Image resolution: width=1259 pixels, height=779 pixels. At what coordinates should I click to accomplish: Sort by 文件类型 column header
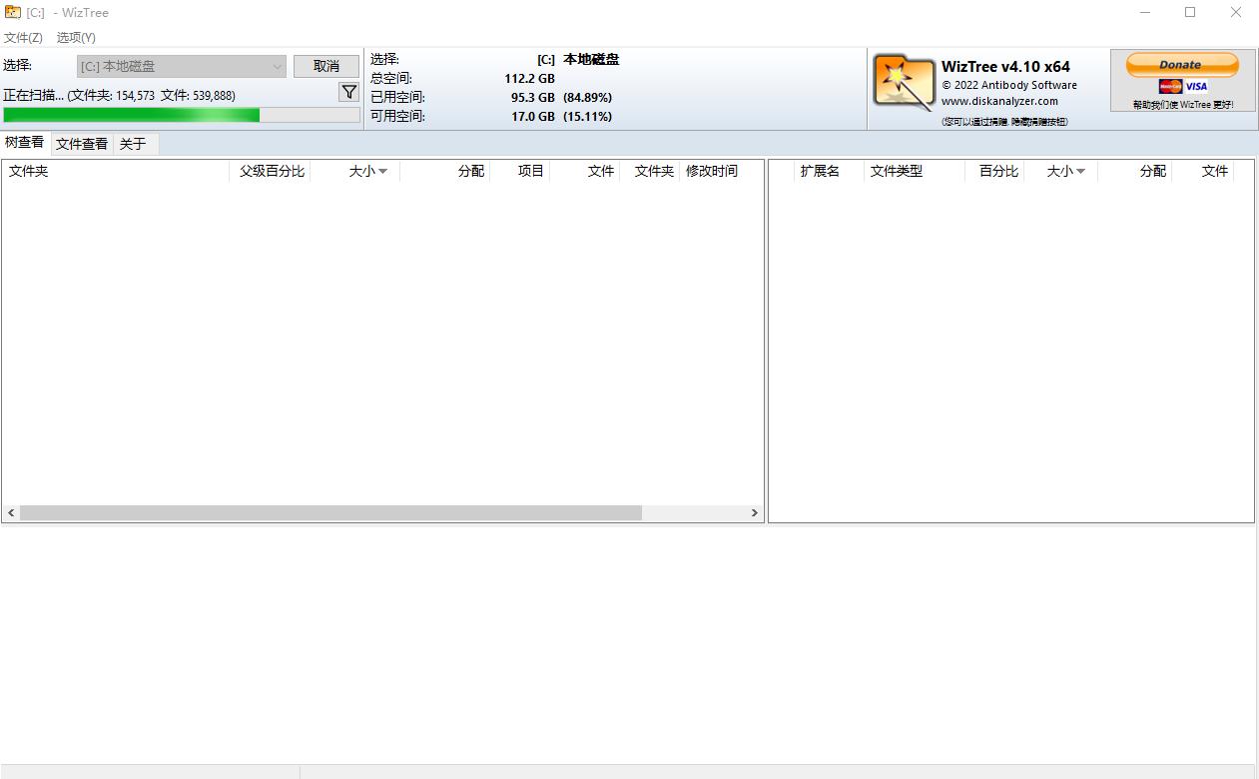[x=915, y=171]
